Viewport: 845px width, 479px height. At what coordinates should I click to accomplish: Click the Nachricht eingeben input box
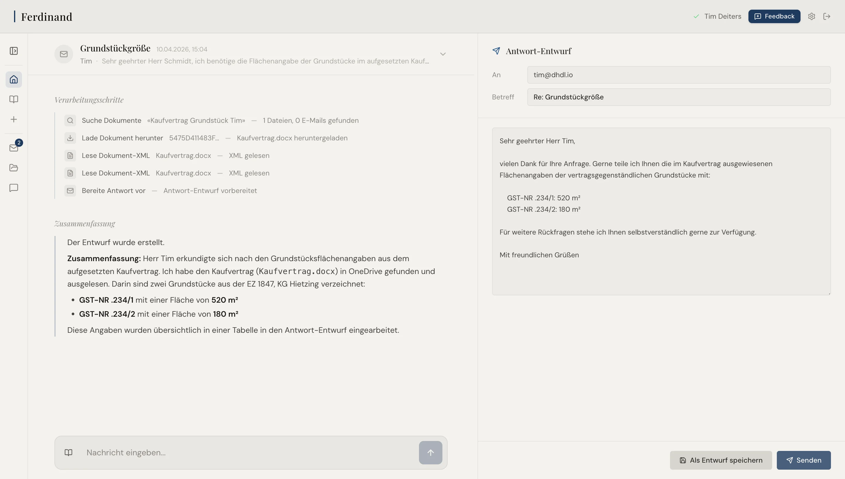click(x=231, y=452)
